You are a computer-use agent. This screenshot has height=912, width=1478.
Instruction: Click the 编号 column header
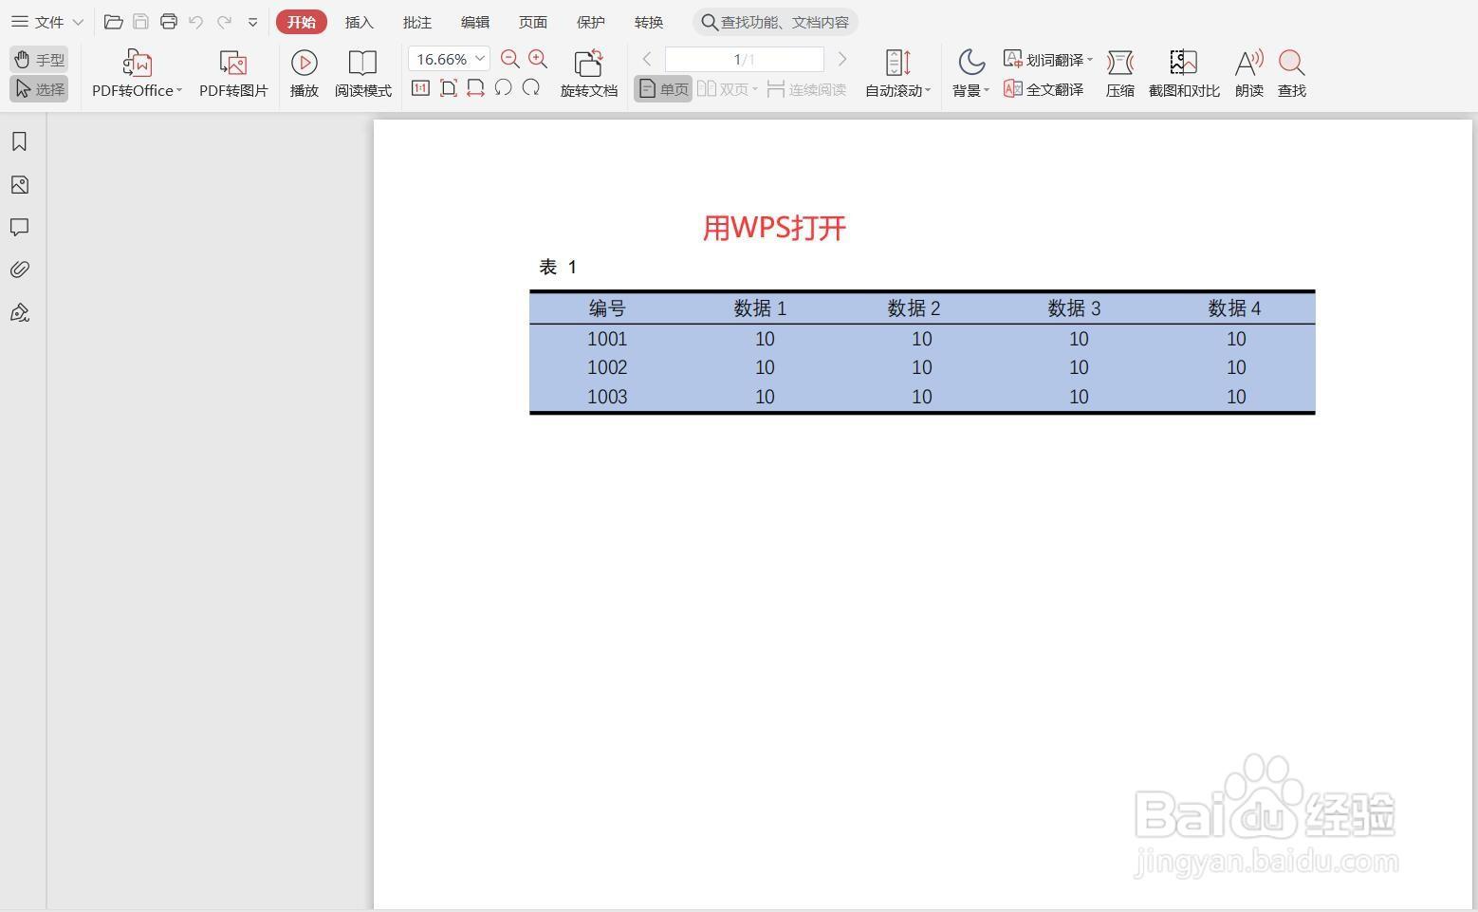(x=607, y=308)
